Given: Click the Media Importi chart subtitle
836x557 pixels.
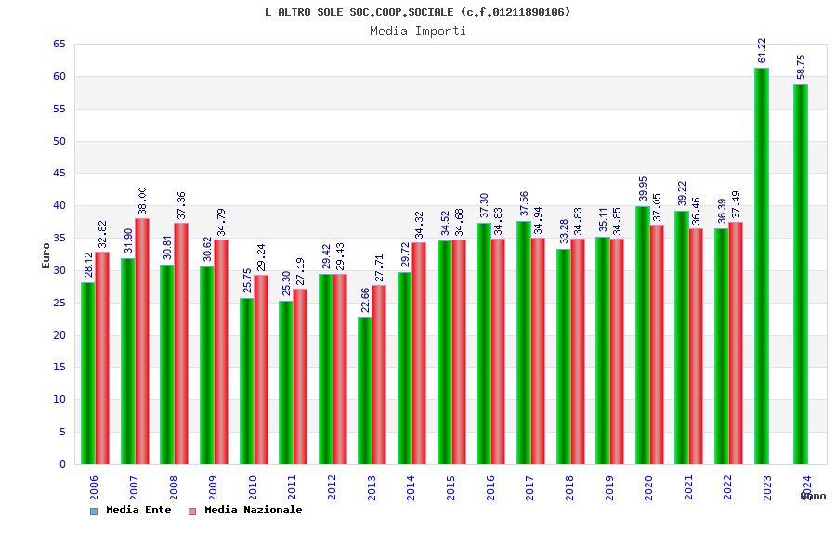Looking at the screenshot, I should (418, 31).
